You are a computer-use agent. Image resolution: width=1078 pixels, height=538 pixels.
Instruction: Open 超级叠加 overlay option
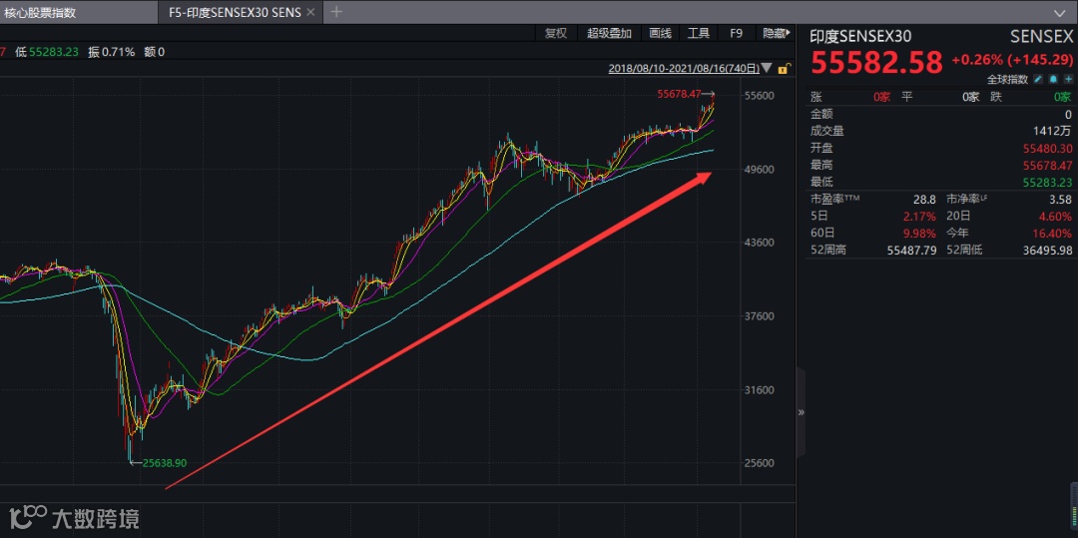(x=609, y=33)
